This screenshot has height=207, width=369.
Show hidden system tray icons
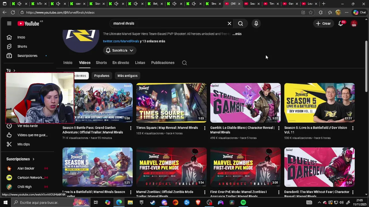point(319,202)
